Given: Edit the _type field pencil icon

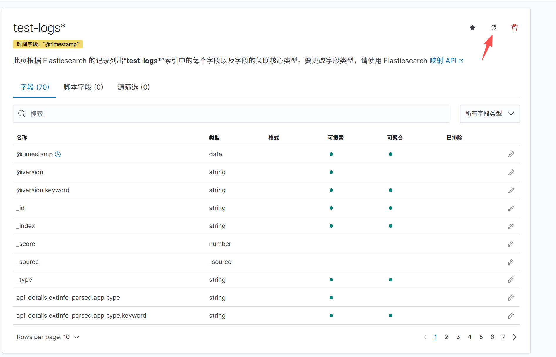Looking at the screenshot, I should click(511, 280).
